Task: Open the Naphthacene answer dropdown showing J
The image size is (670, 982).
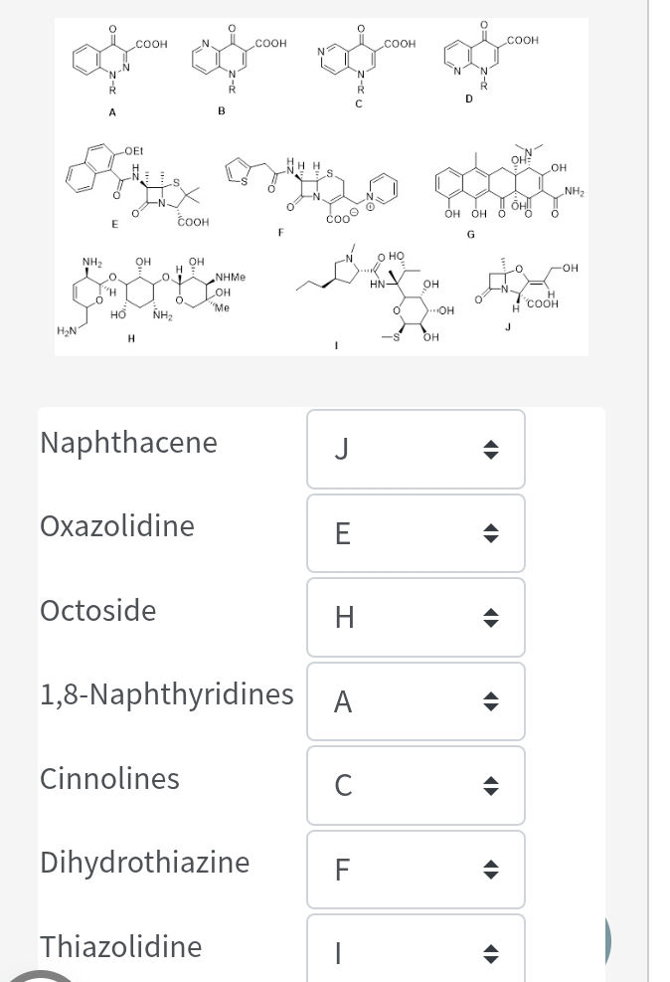Action: click(x=416, y=449)
